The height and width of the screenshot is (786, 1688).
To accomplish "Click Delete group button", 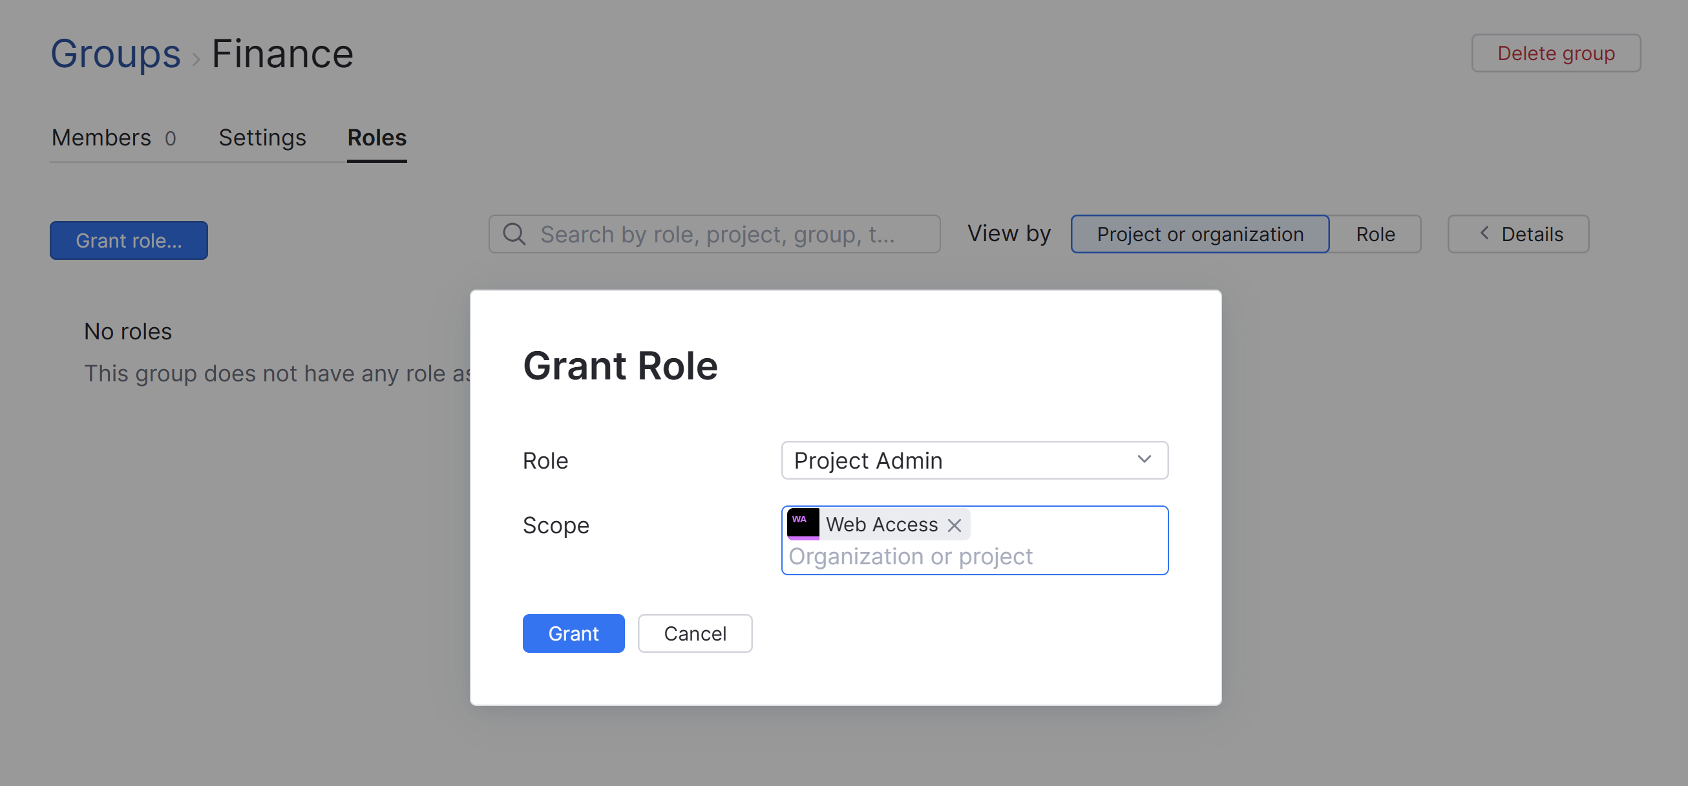I will pyautogui.click(x=1555, y=53).
